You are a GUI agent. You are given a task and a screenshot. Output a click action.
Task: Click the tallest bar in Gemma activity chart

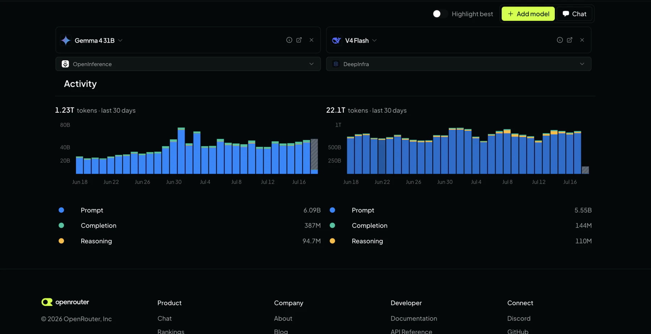(x=181, y=151)
